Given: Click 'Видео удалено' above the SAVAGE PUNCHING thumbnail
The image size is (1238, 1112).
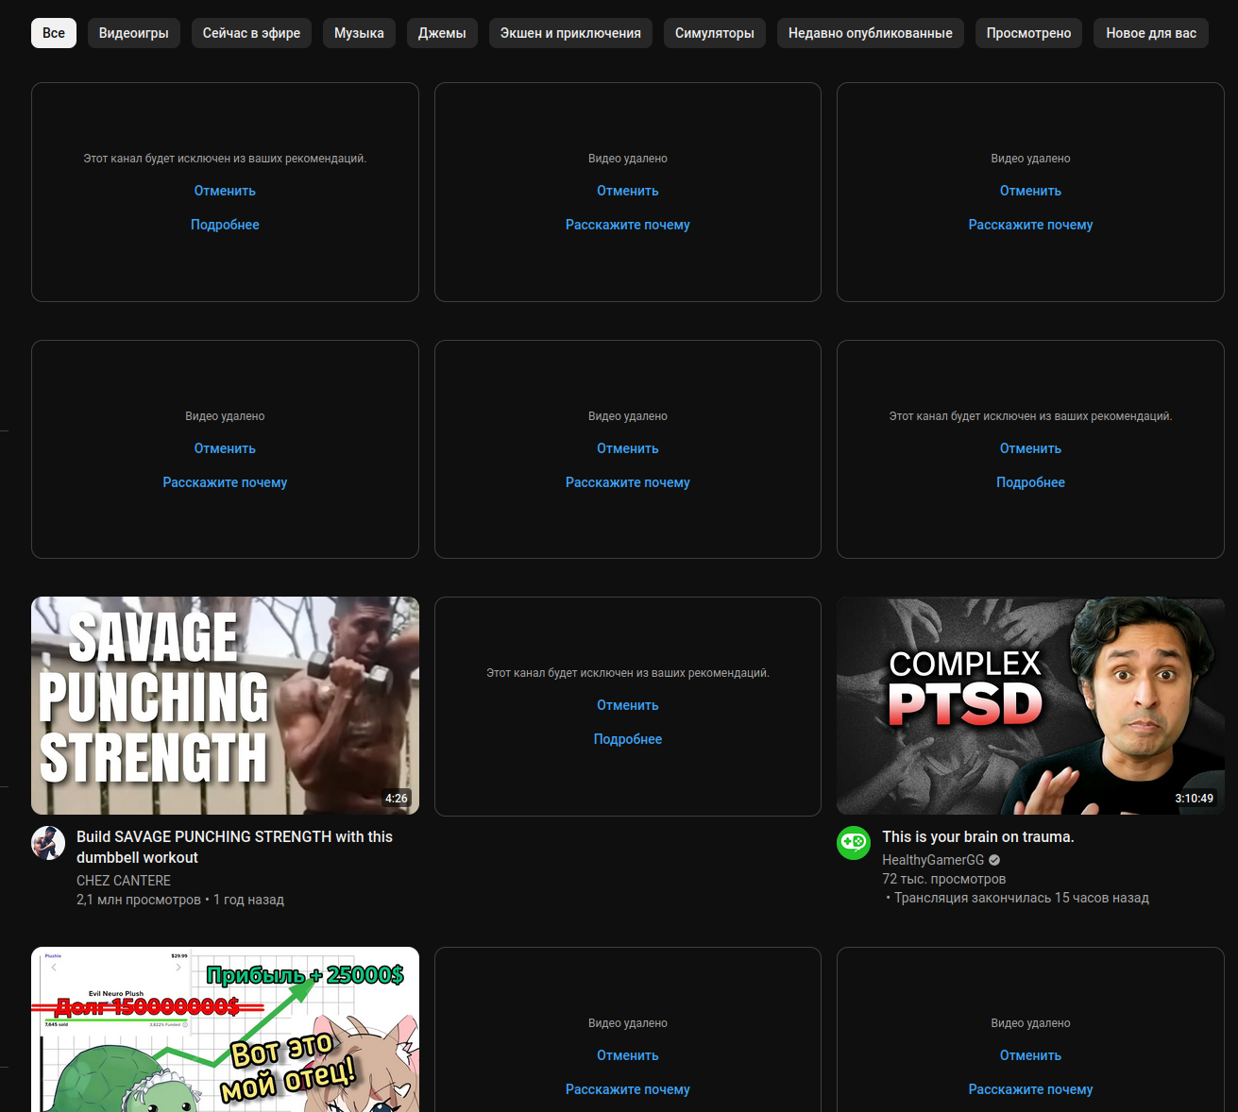Looking at the screenshot, I should pos(225,416).
